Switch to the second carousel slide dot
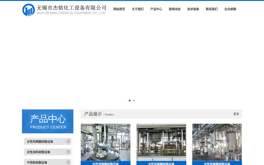The image size is (264, 165). pos(134,101)
